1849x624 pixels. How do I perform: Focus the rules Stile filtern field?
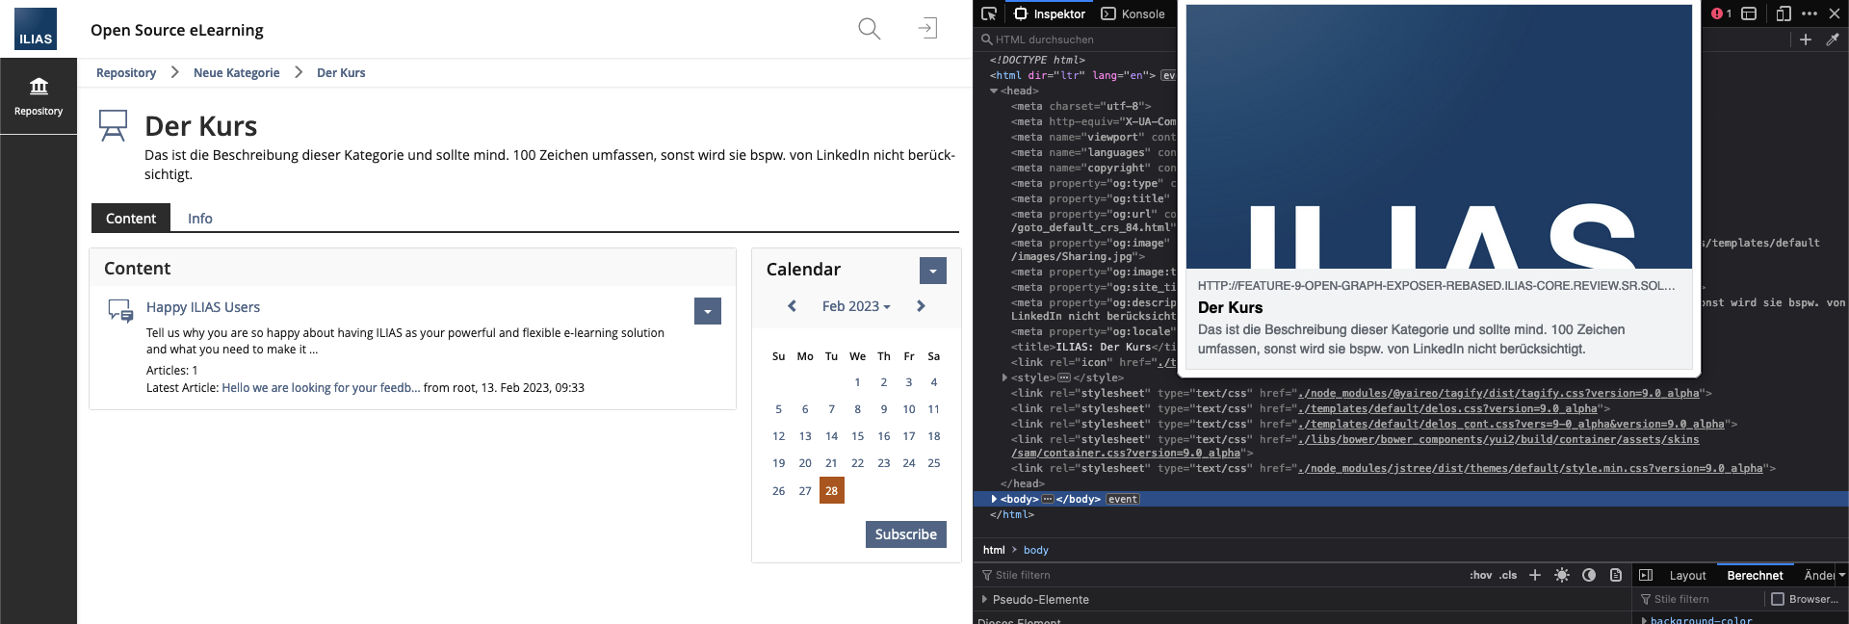(x=1218, y=575)
